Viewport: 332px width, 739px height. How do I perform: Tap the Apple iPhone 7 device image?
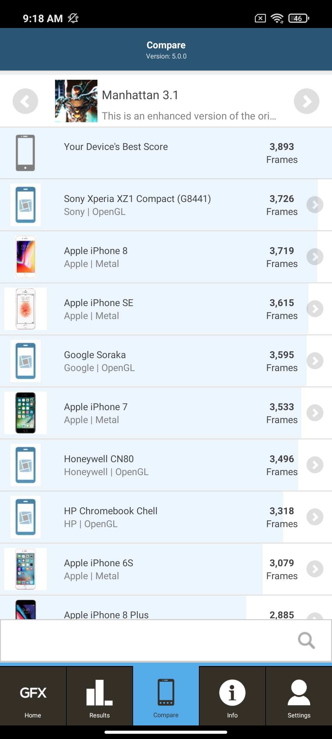coord(26,413)
